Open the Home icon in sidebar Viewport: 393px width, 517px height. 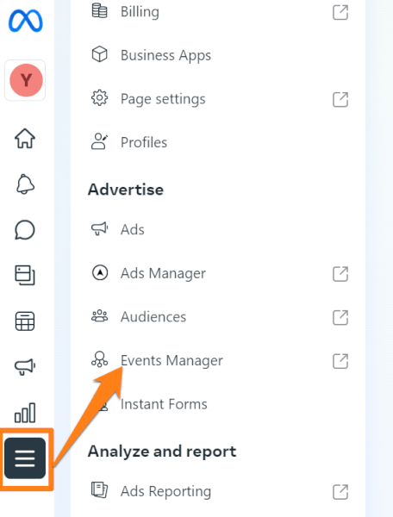click(25, 138)
